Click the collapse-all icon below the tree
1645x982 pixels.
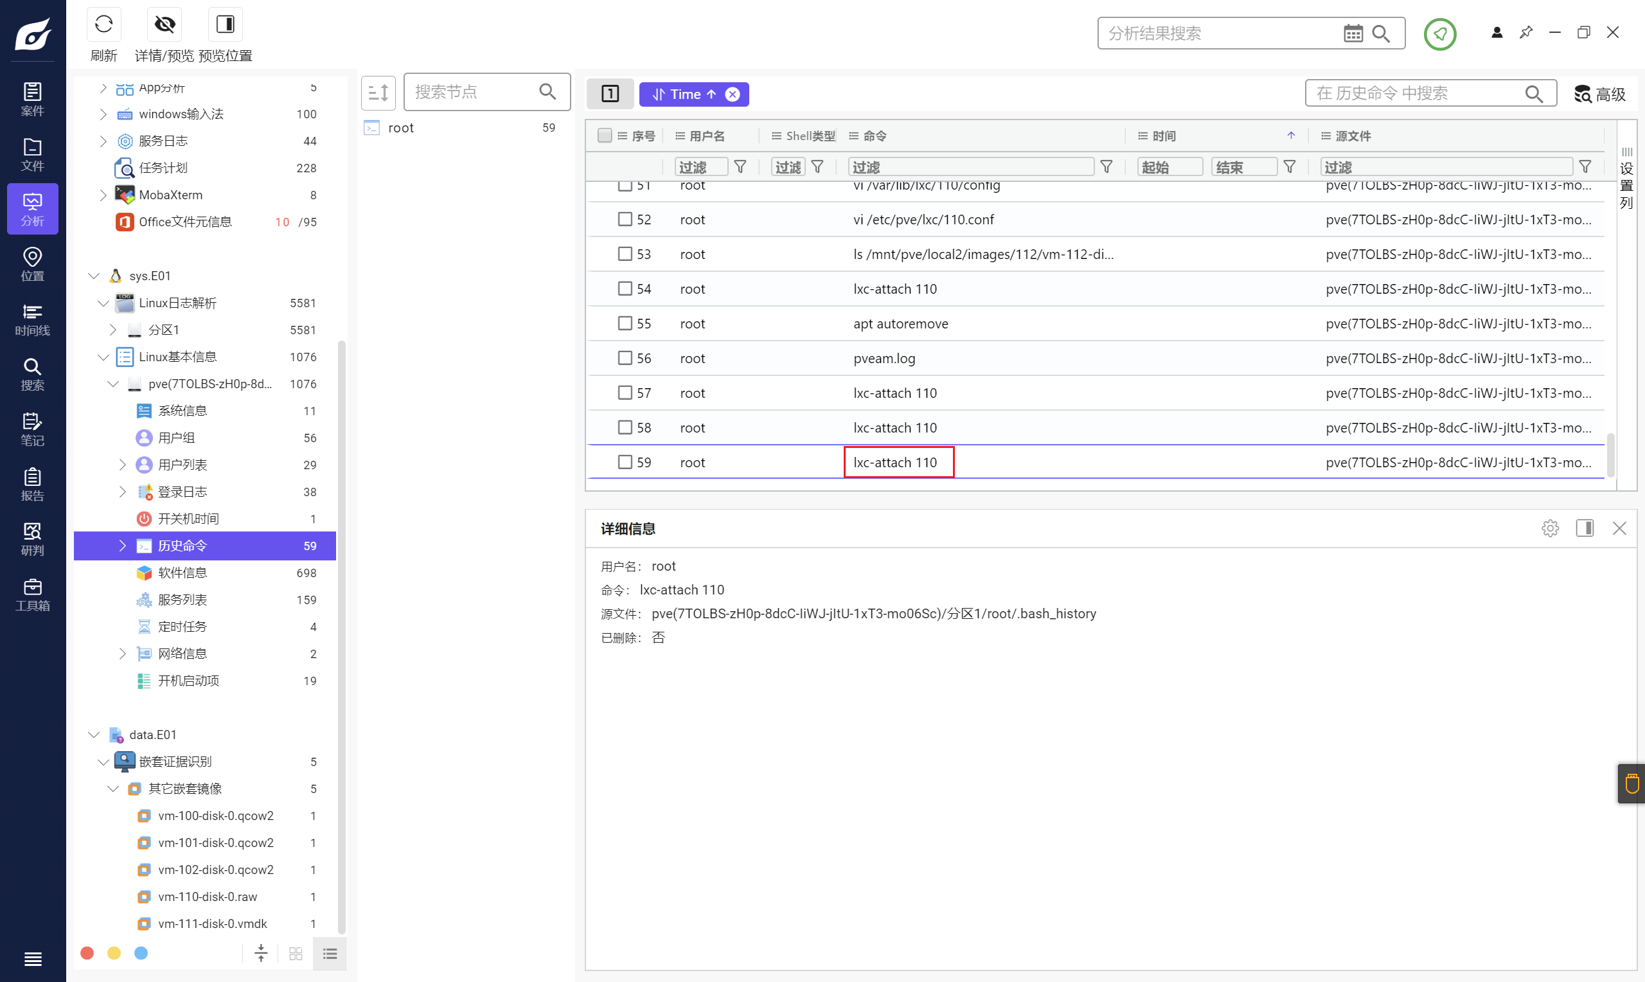pyautogui.click(x=262, y=953)
